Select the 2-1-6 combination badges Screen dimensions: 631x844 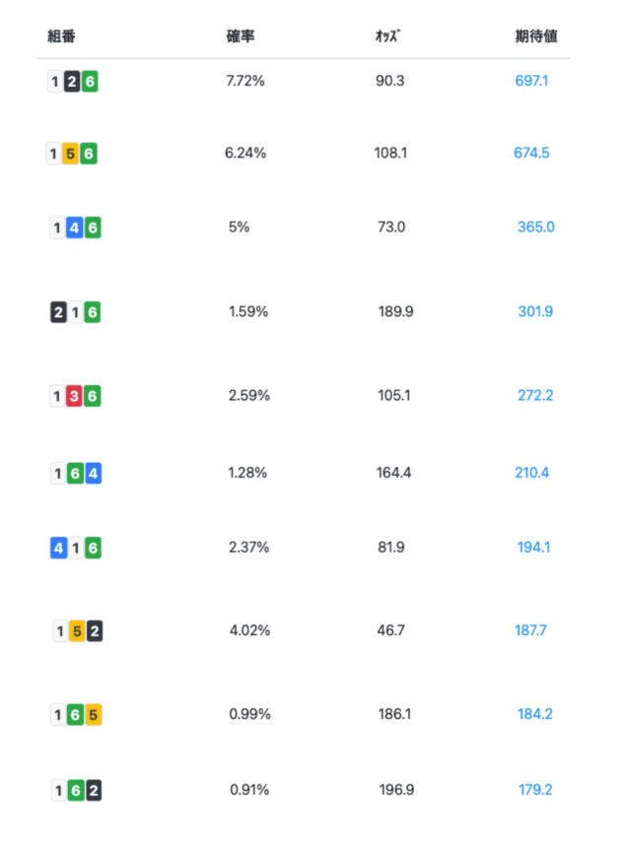(x=76, y=312)
